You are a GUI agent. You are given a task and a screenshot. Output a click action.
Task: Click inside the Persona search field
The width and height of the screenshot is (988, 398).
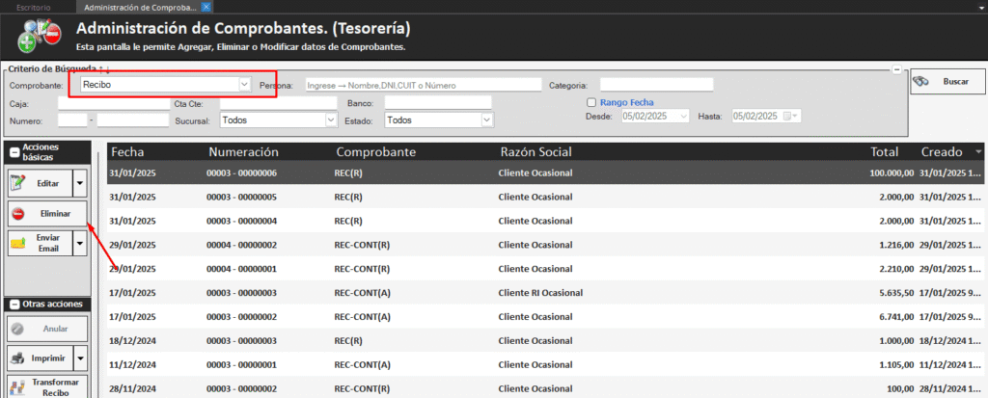(x=423, y=85)
